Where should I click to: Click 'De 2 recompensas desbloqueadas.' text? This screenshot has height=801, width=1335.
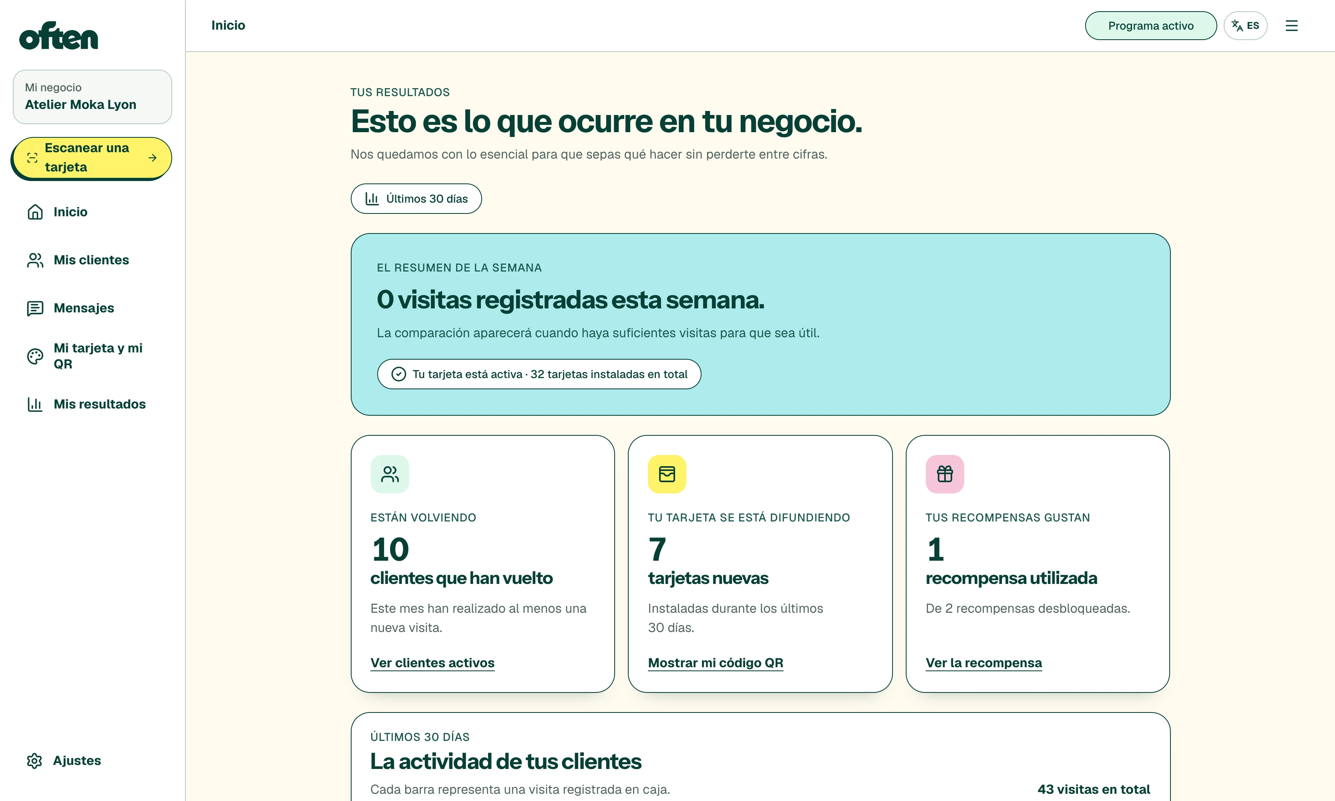[x=1028, y=608]
